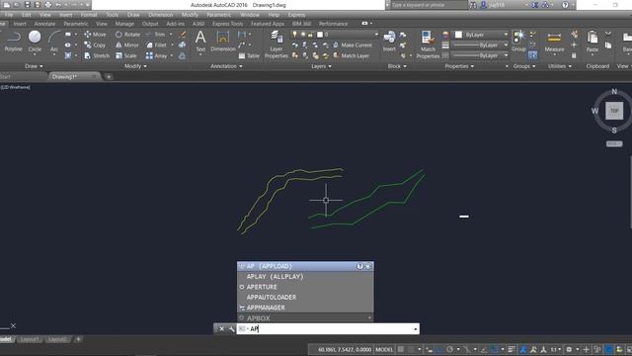Select the Polyline tool
This screenshot has width=632, height=356.
click(13, 42)
